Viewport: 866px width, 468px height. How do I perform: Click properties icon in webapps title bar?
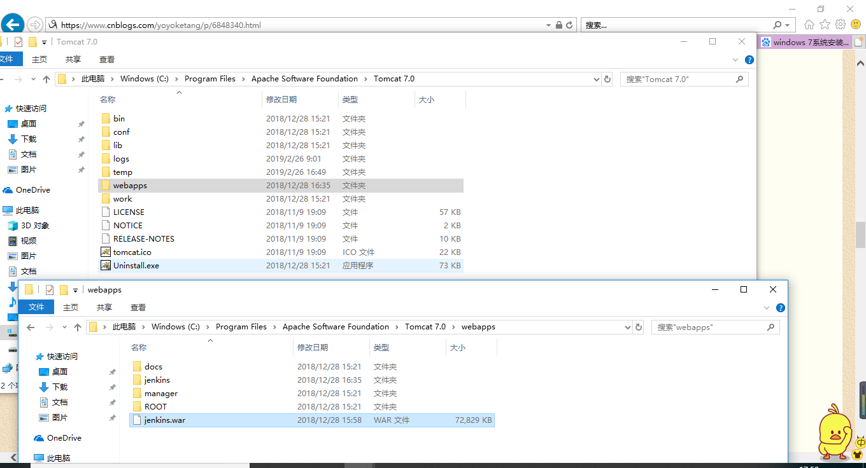pyautogui.click(x=50, y=290)
